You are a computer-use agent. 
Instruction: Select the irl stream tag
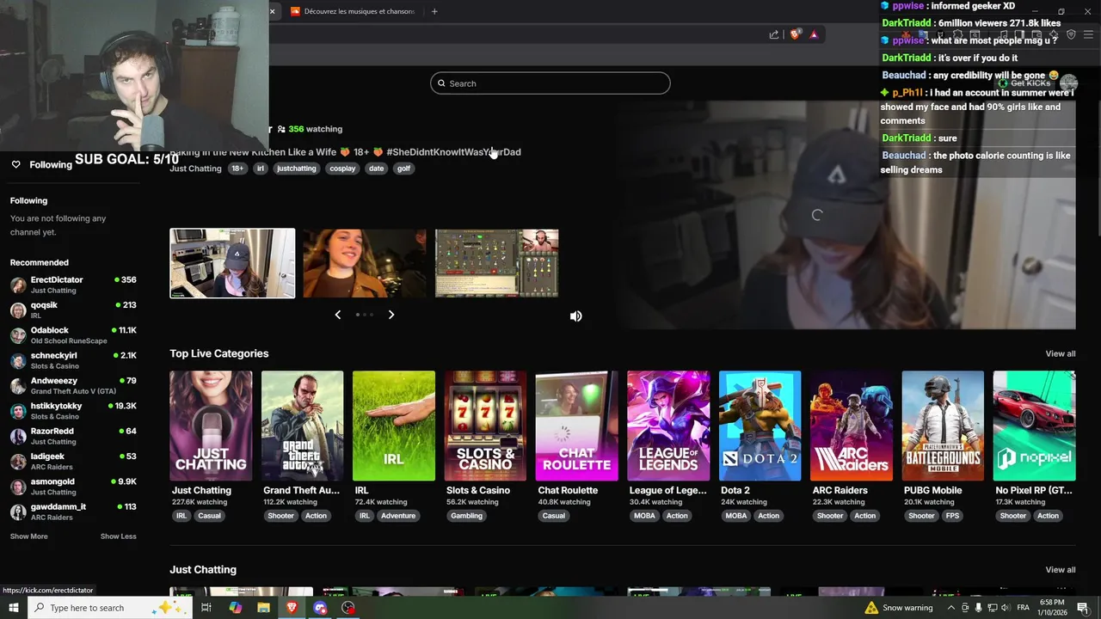coord(261,169)
